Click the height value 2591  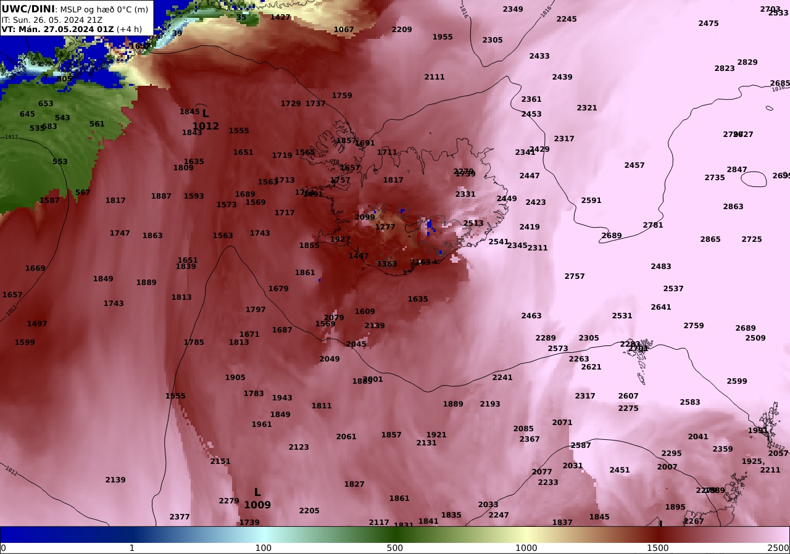(x=591, y=201)
